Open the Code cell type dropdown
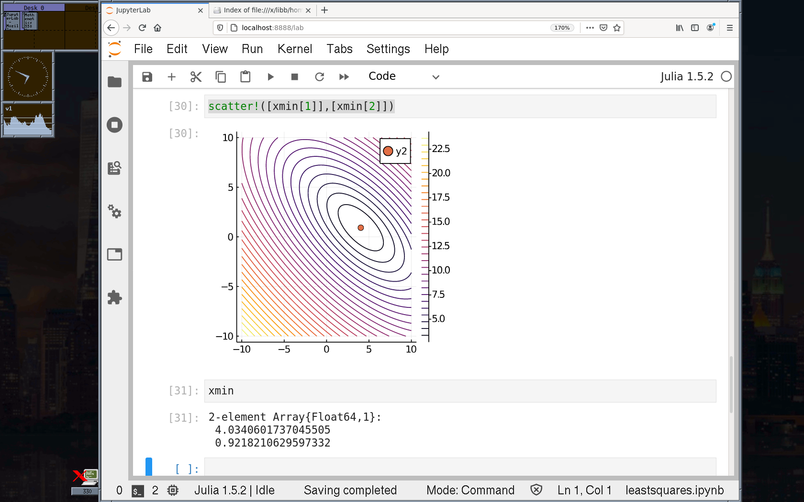 403,76
